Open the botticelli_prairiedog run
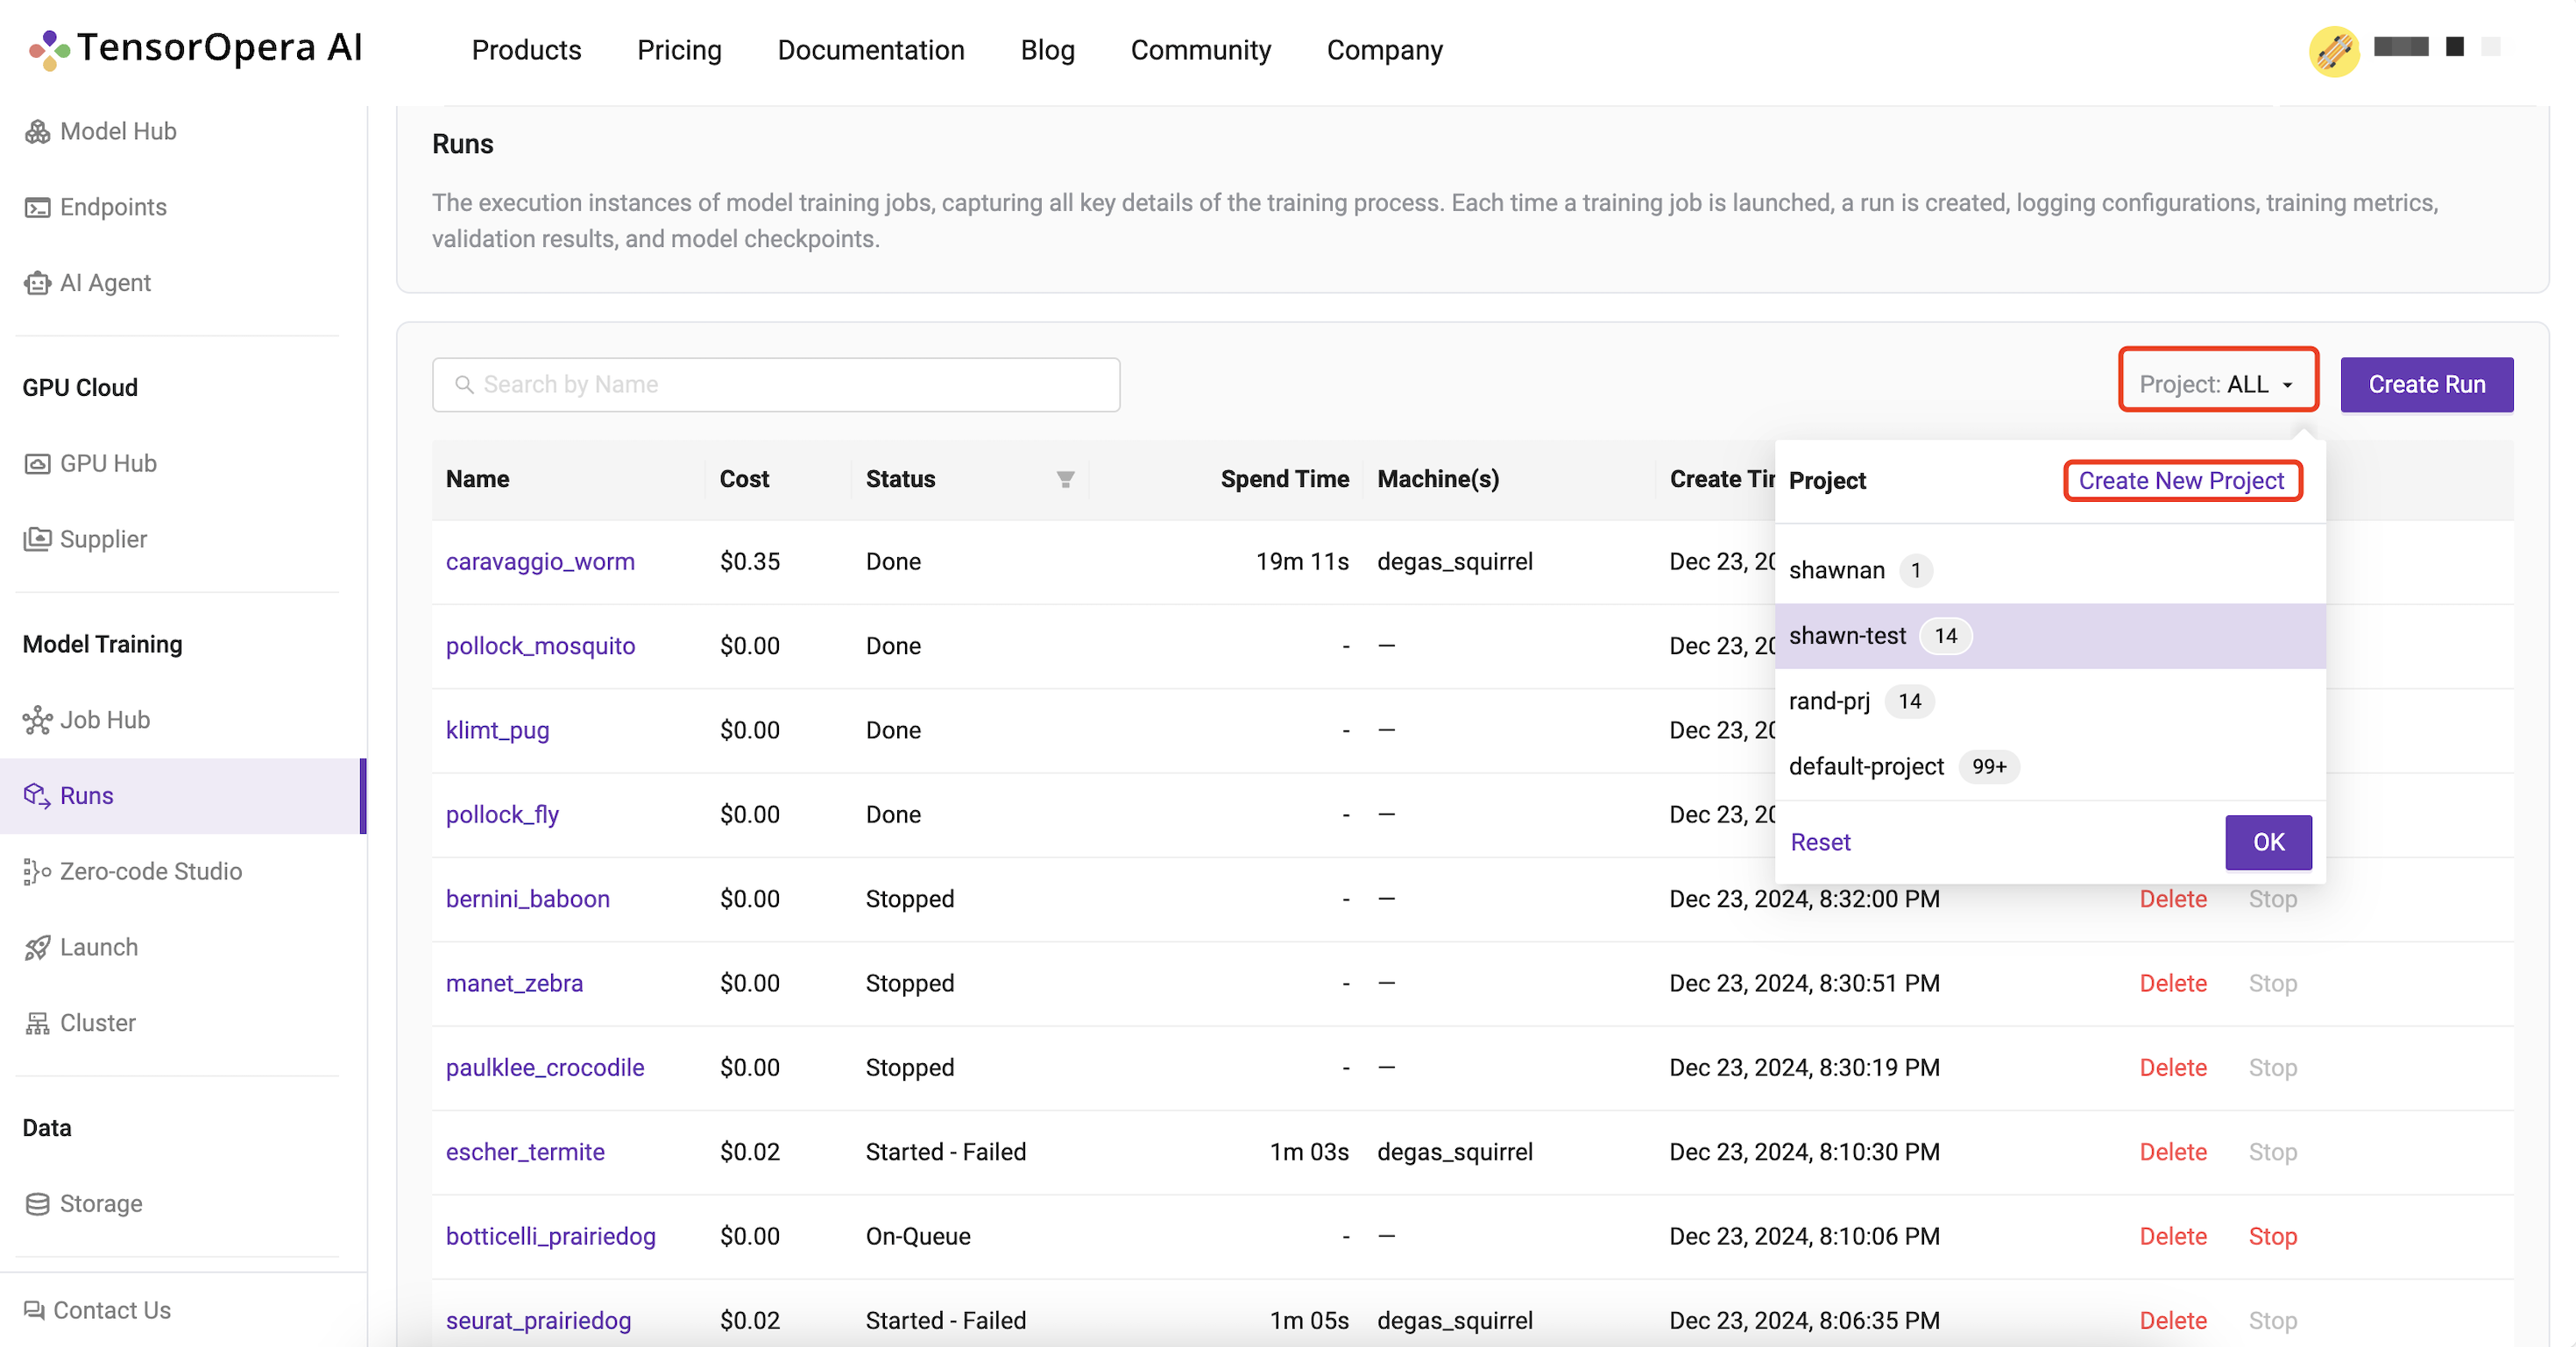 pos(550,1236)
